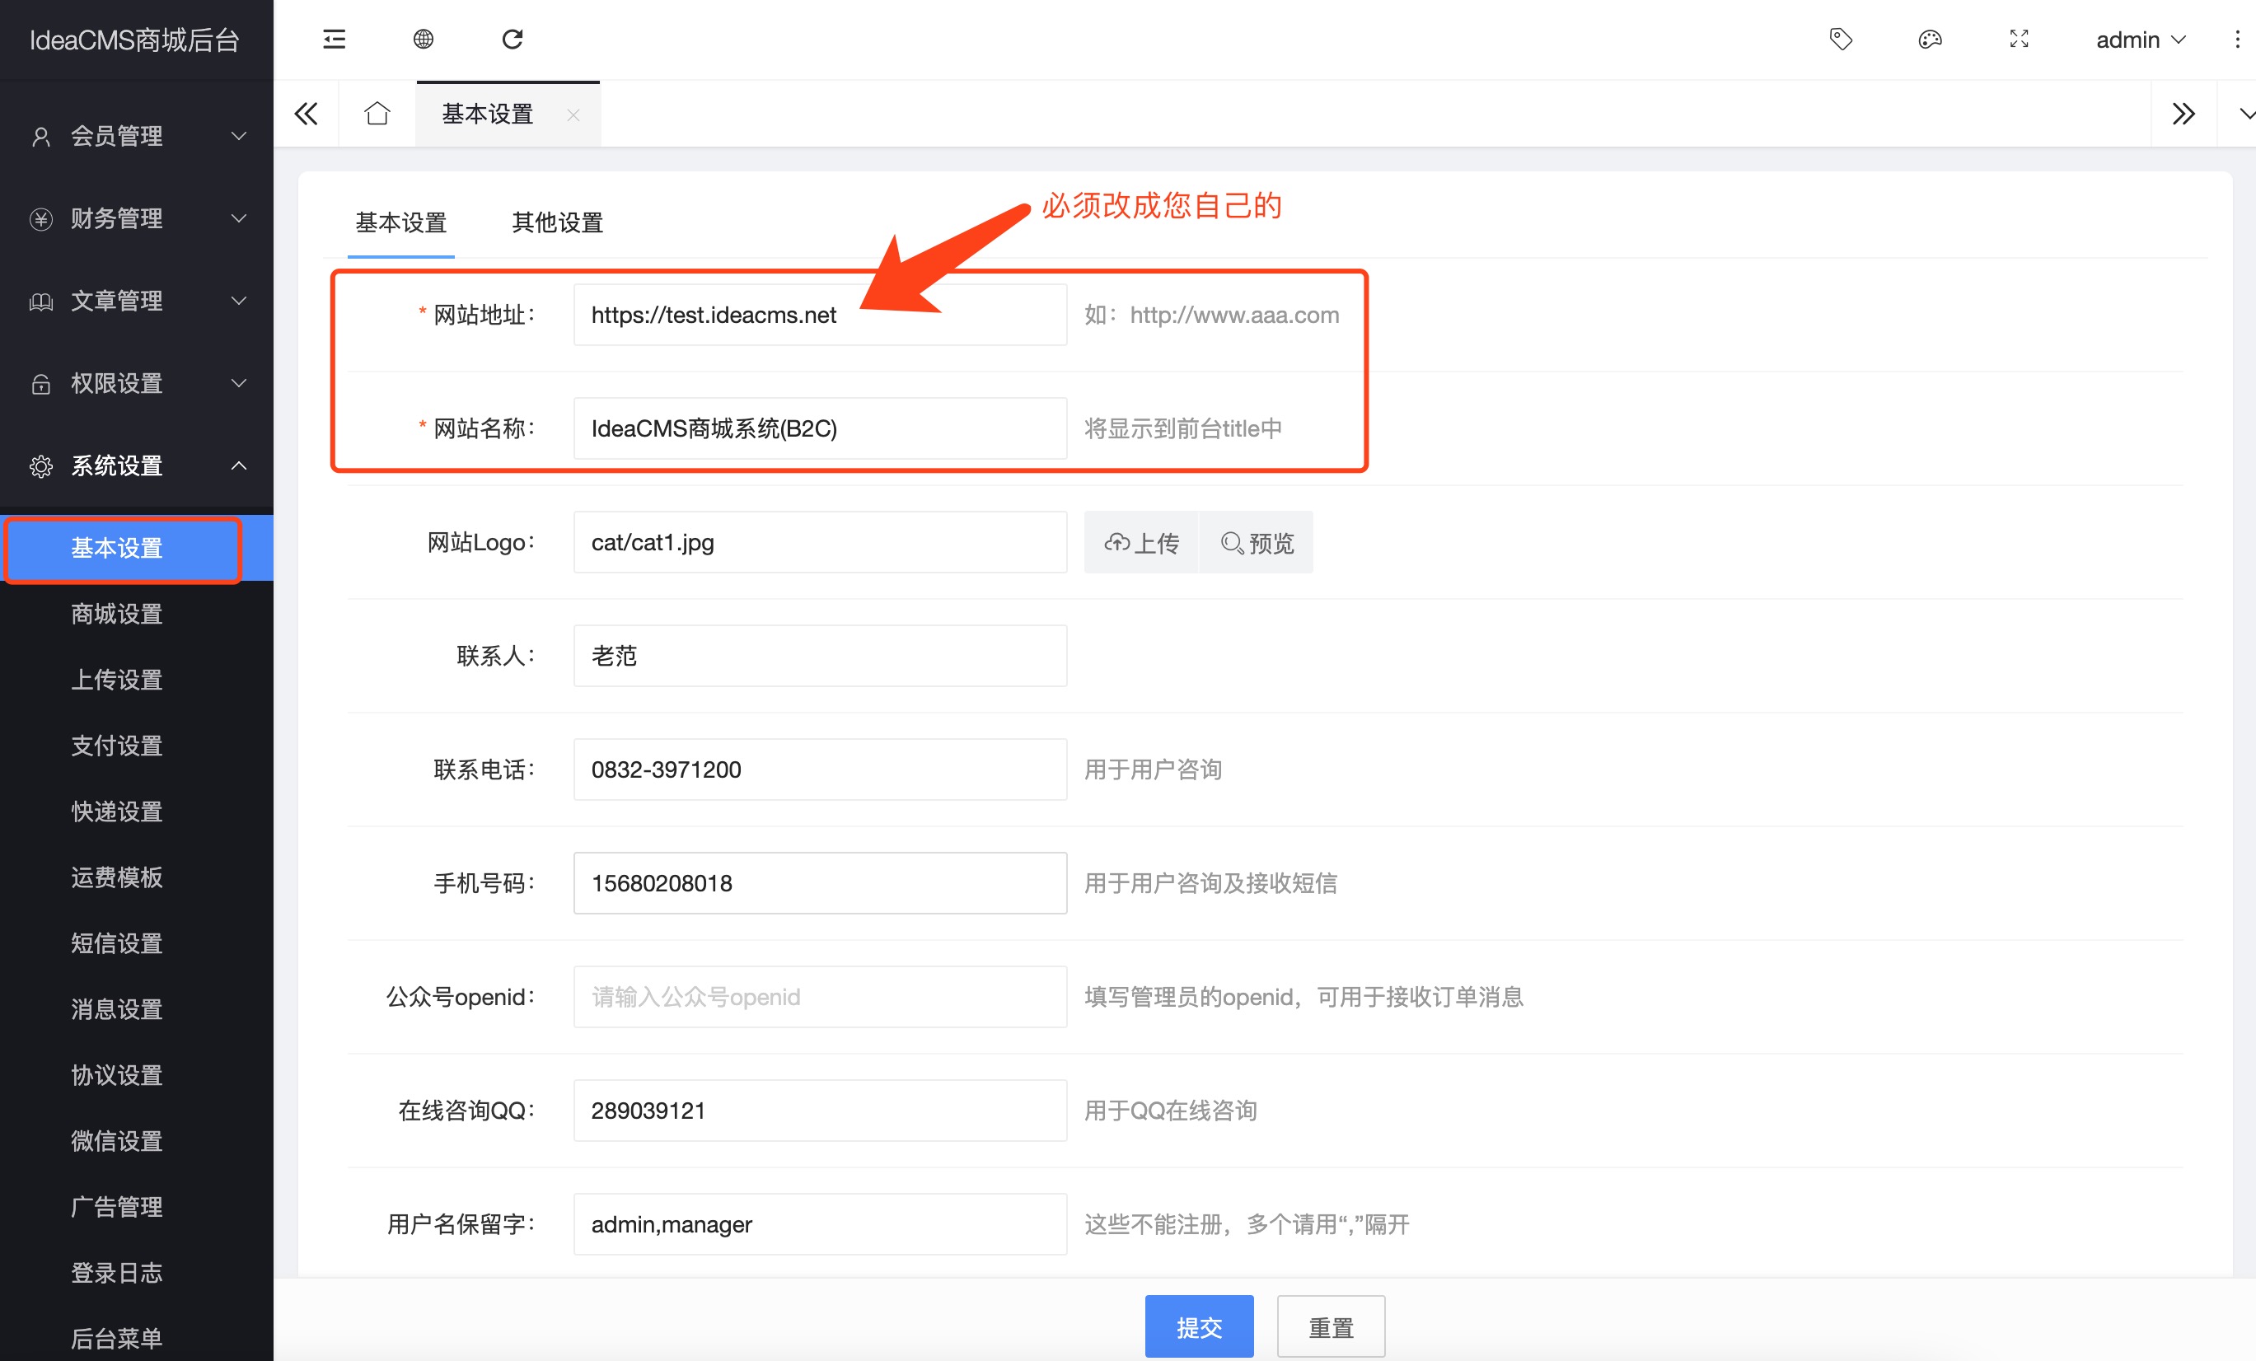
Task: Expand the 财务管理 sidebar menu
Action: 137,219
